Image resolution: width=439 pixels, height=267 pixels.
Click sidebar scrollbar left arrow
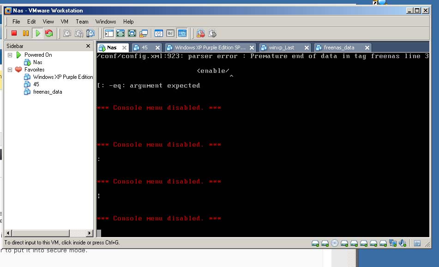[8, 233]
